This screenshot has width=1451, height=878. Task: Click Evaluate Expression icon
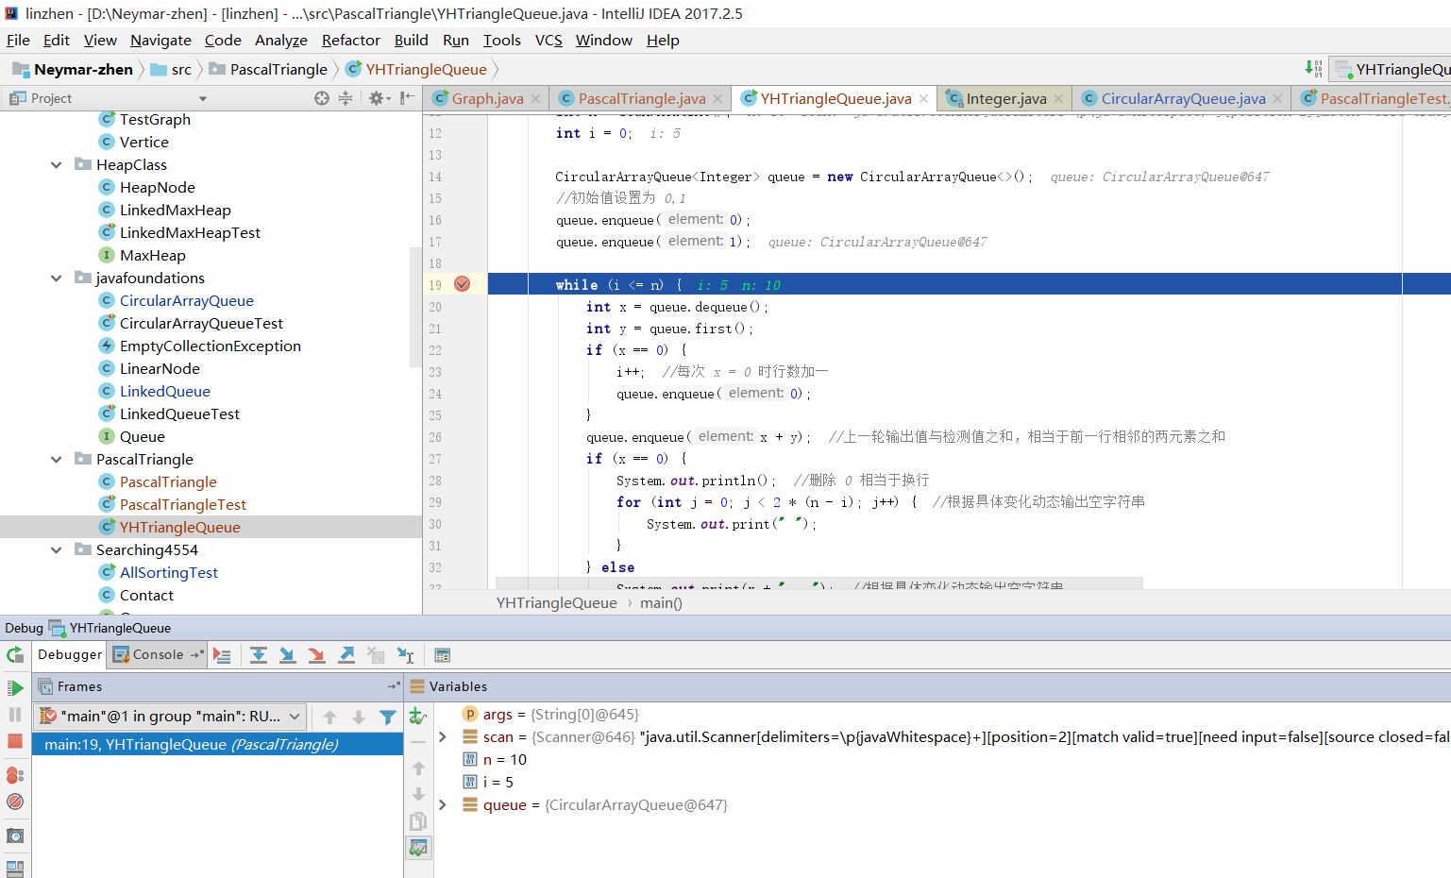(442, 655)
